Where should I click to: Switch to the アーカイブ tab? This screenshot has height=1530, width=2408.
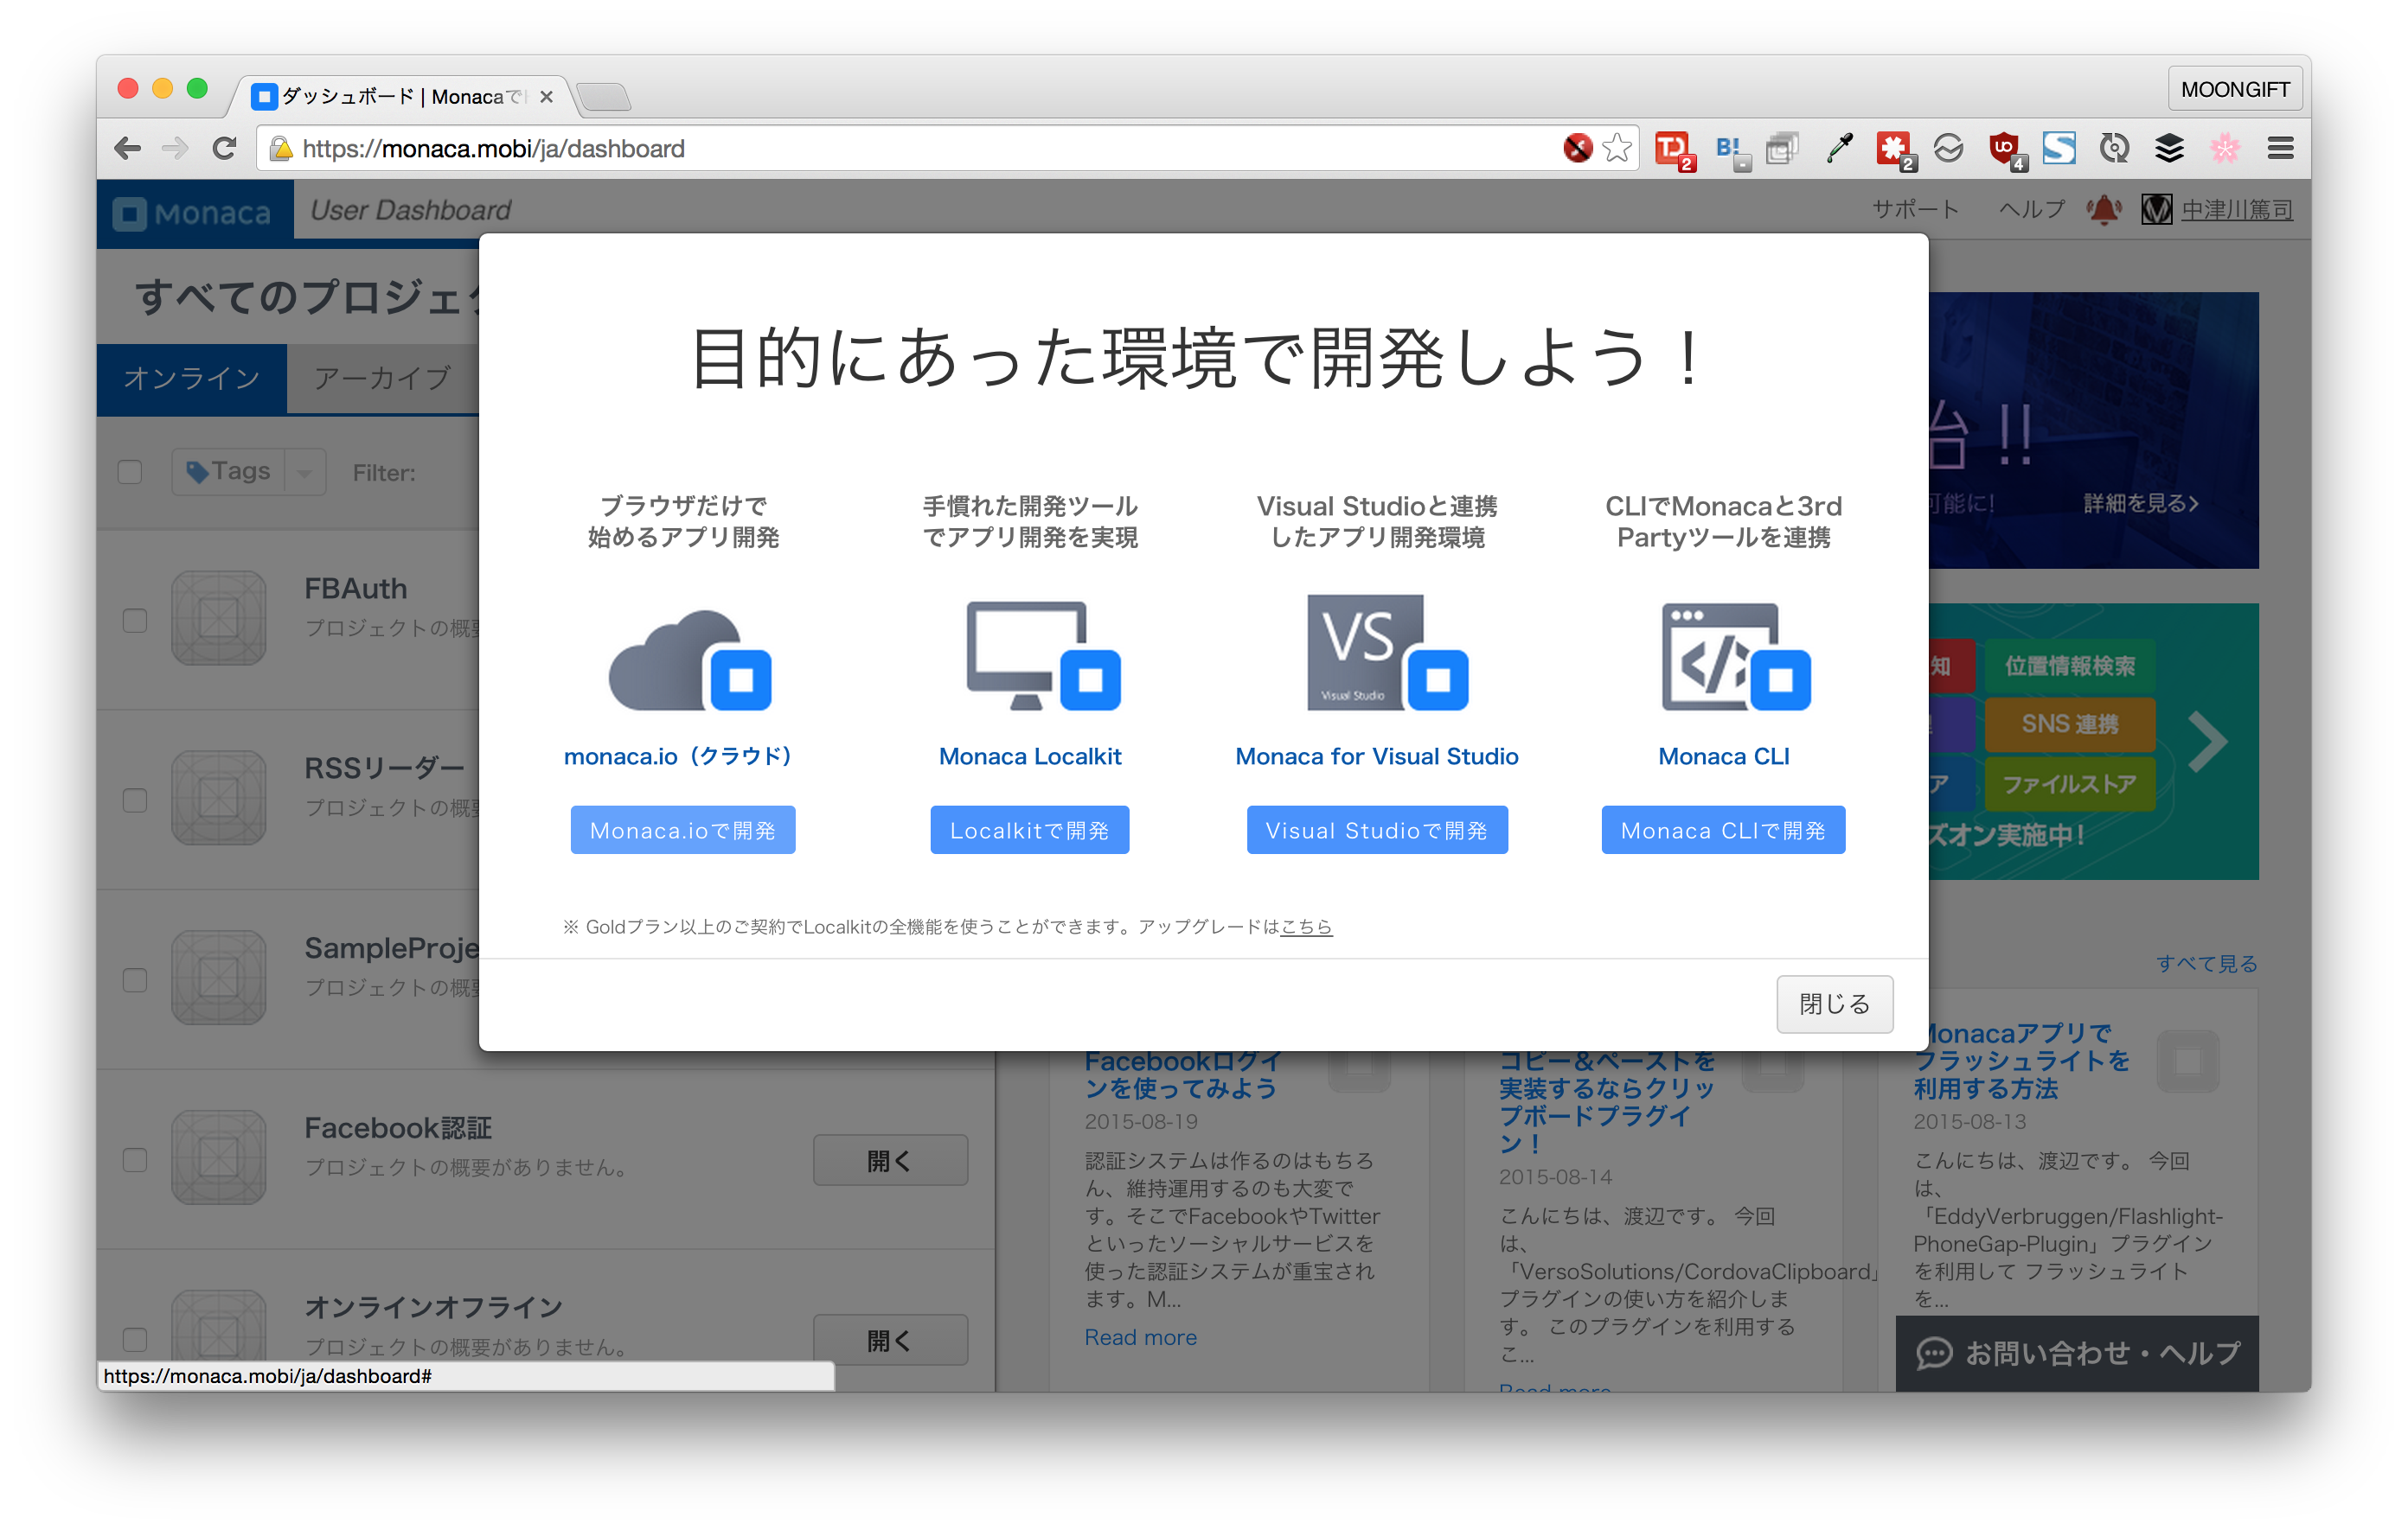coord(382,378)
